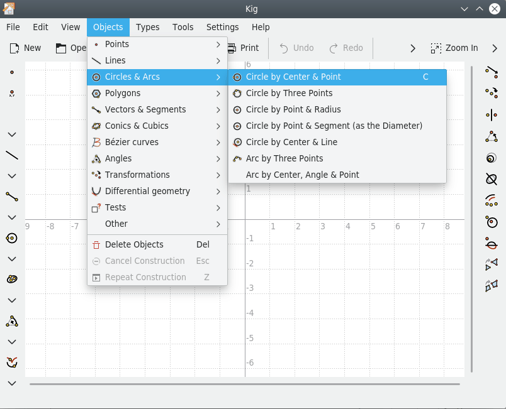Select Circle by Point & Radius
The height and width of the screenshot is (409, 506).
click(x=337, y=109)
